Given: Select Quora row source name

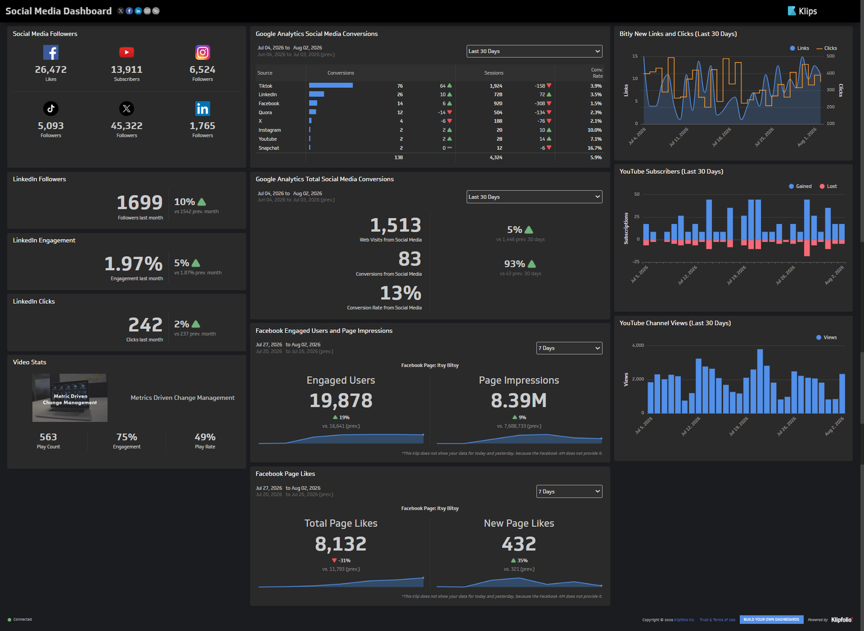Looking at the screenshot, I should pyautogui.click(x=265, y=112).
